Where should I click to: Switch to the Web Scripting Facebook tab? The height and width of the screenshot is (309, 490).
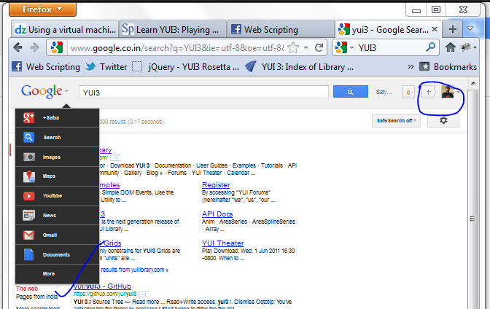click(281, 30)
